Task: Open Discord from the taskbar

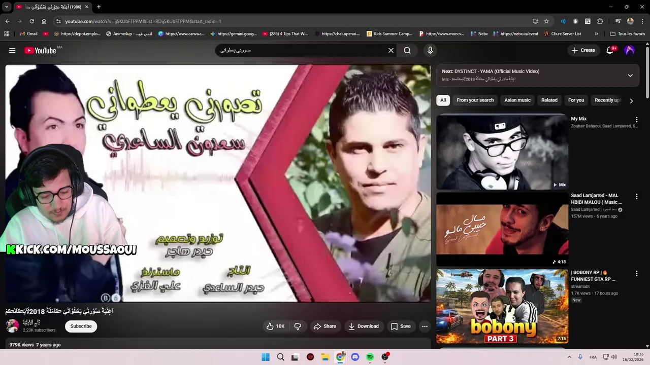Action: (355, 357)
